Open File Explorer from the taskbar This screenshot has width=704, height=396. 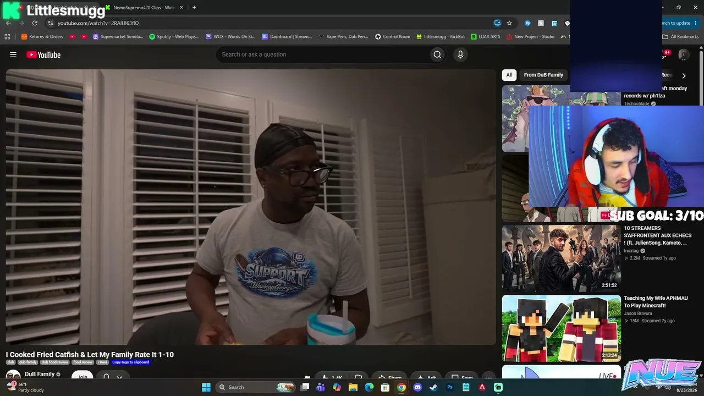click(x=353, y=387)
